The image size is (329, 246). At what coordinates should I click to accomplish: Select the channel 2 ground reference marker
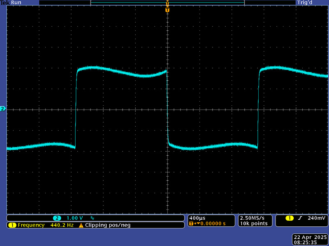[x=3, y=109]
